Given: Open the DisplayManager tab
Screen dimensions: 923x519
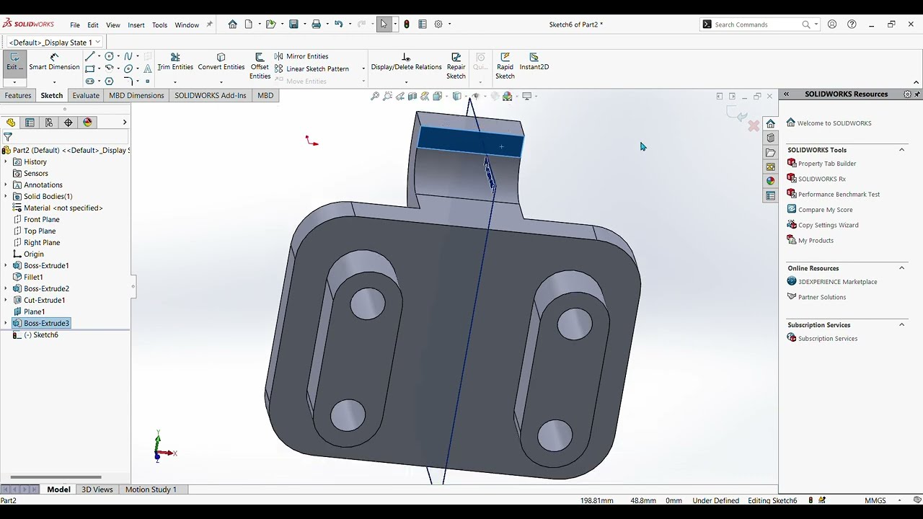Looking at the screenshot, I should click(x=88, y=123).
